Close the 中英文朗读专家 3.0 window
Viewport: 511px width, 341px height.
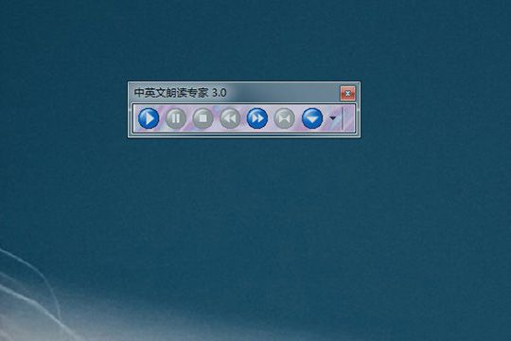pos(347,94)
